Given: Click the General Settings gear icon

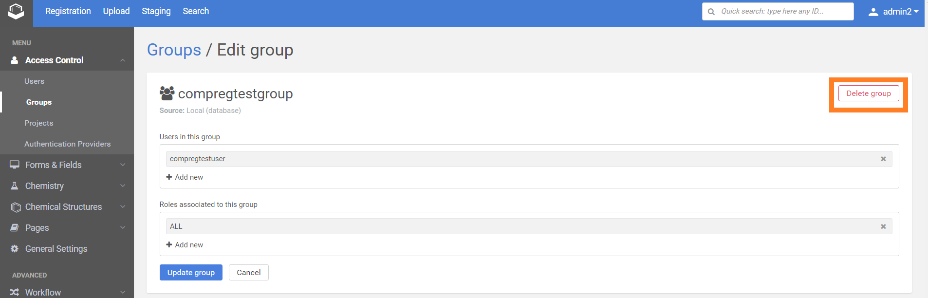Looking at the screenshot, I should pyautogui.click(x=15, y=249).
